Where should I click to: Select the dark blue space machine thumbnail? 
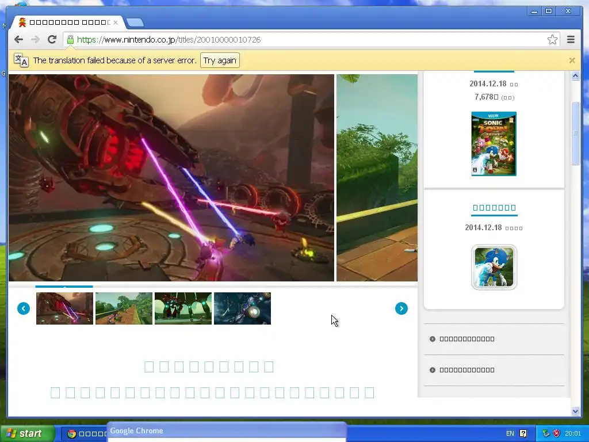coord(242,308)
